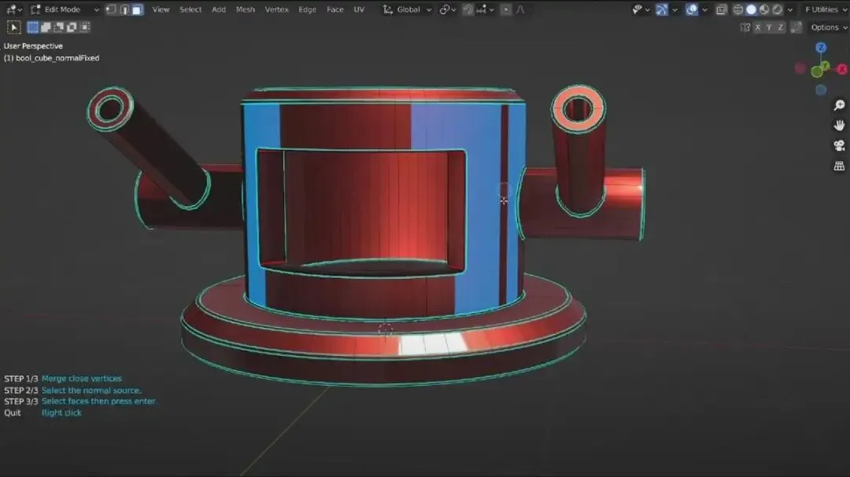Open the Add menu
The height and width of the screenshot is (477, 850).
click(219, 9)
